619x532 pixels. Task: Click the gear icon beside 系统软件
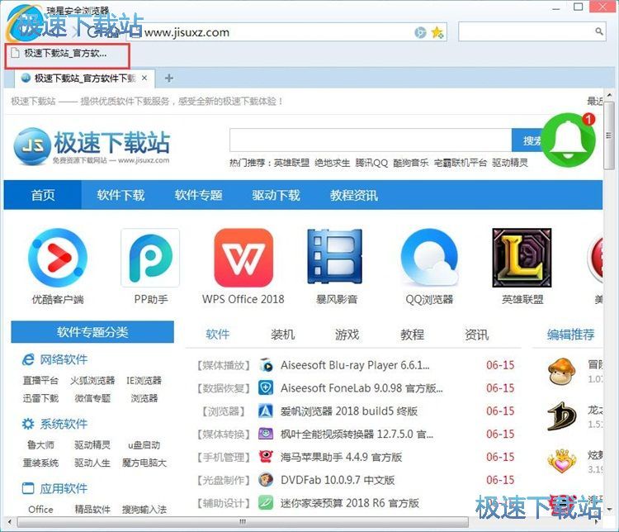pos(28,424)
